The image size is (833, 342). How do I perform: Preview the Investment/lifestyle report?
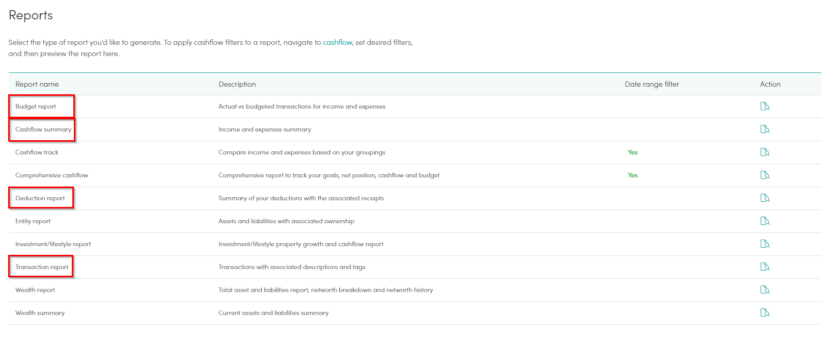coord(765,244)
